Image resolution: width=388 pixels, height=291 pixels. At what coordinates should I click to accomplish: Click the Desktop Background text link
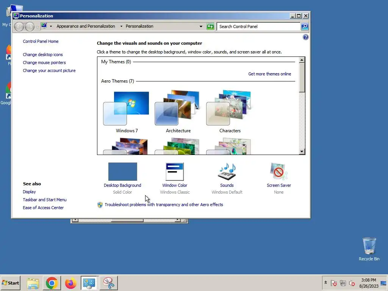pos(122,185)
